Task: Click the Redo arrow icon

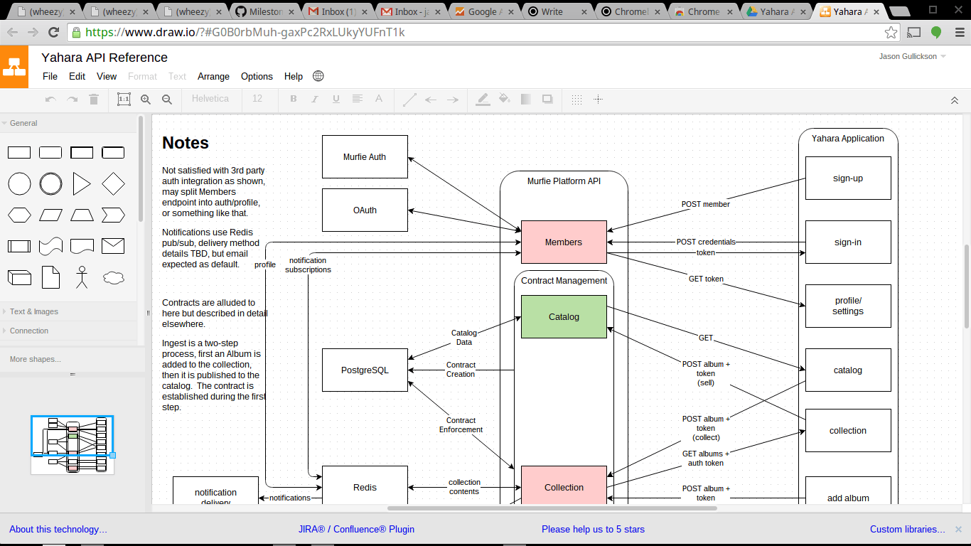Action: (x=72, y=100)
